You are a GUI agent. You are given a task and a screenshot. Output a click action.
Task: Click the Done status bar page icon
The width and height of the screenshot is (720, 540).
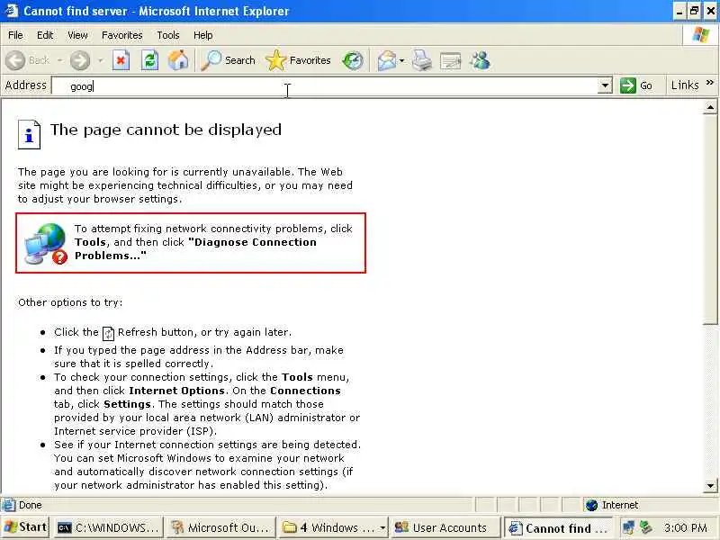[8, 505]
